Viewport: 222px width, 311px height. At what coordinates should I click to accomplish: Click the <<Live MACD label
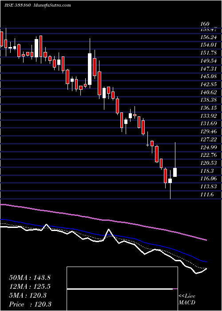tap(187, 299)
